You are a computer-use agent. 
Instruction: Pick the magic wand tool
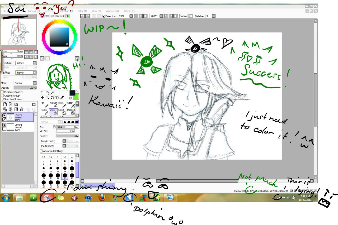point(53,93)
